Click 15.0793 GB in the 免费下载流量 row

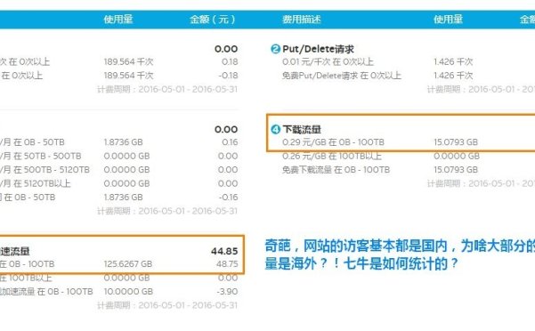tap(456, 170)
